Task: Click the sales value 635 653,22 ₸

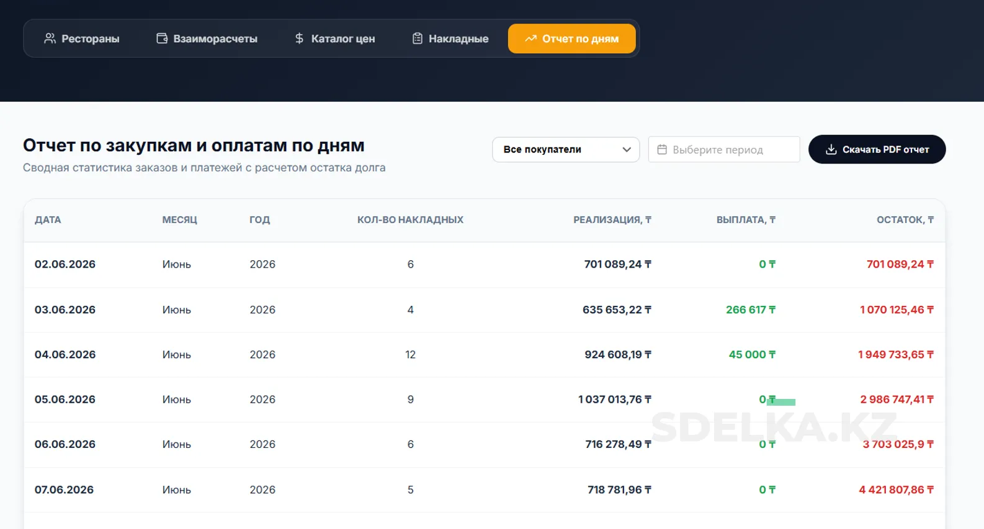Action: pyautogui.click(x=617, y=310)
